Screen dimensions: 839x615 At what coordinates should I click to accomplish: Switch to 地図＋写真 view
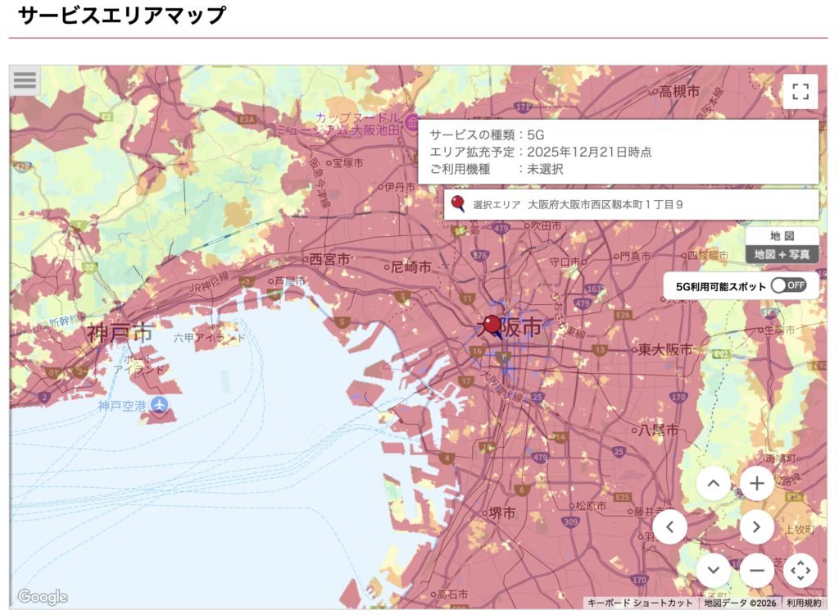[782, 254]
